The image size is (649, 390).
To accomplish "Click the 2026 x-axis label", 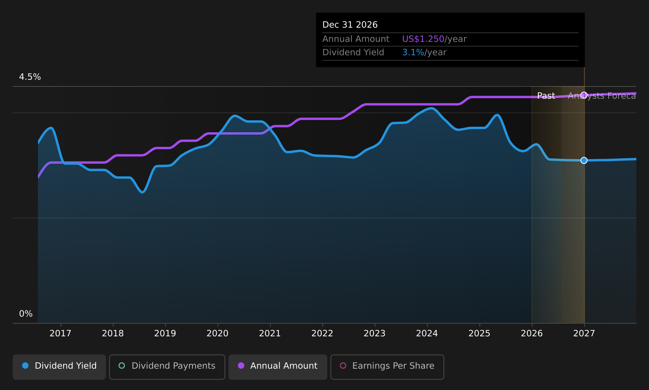I will click(x=532, y=334).
